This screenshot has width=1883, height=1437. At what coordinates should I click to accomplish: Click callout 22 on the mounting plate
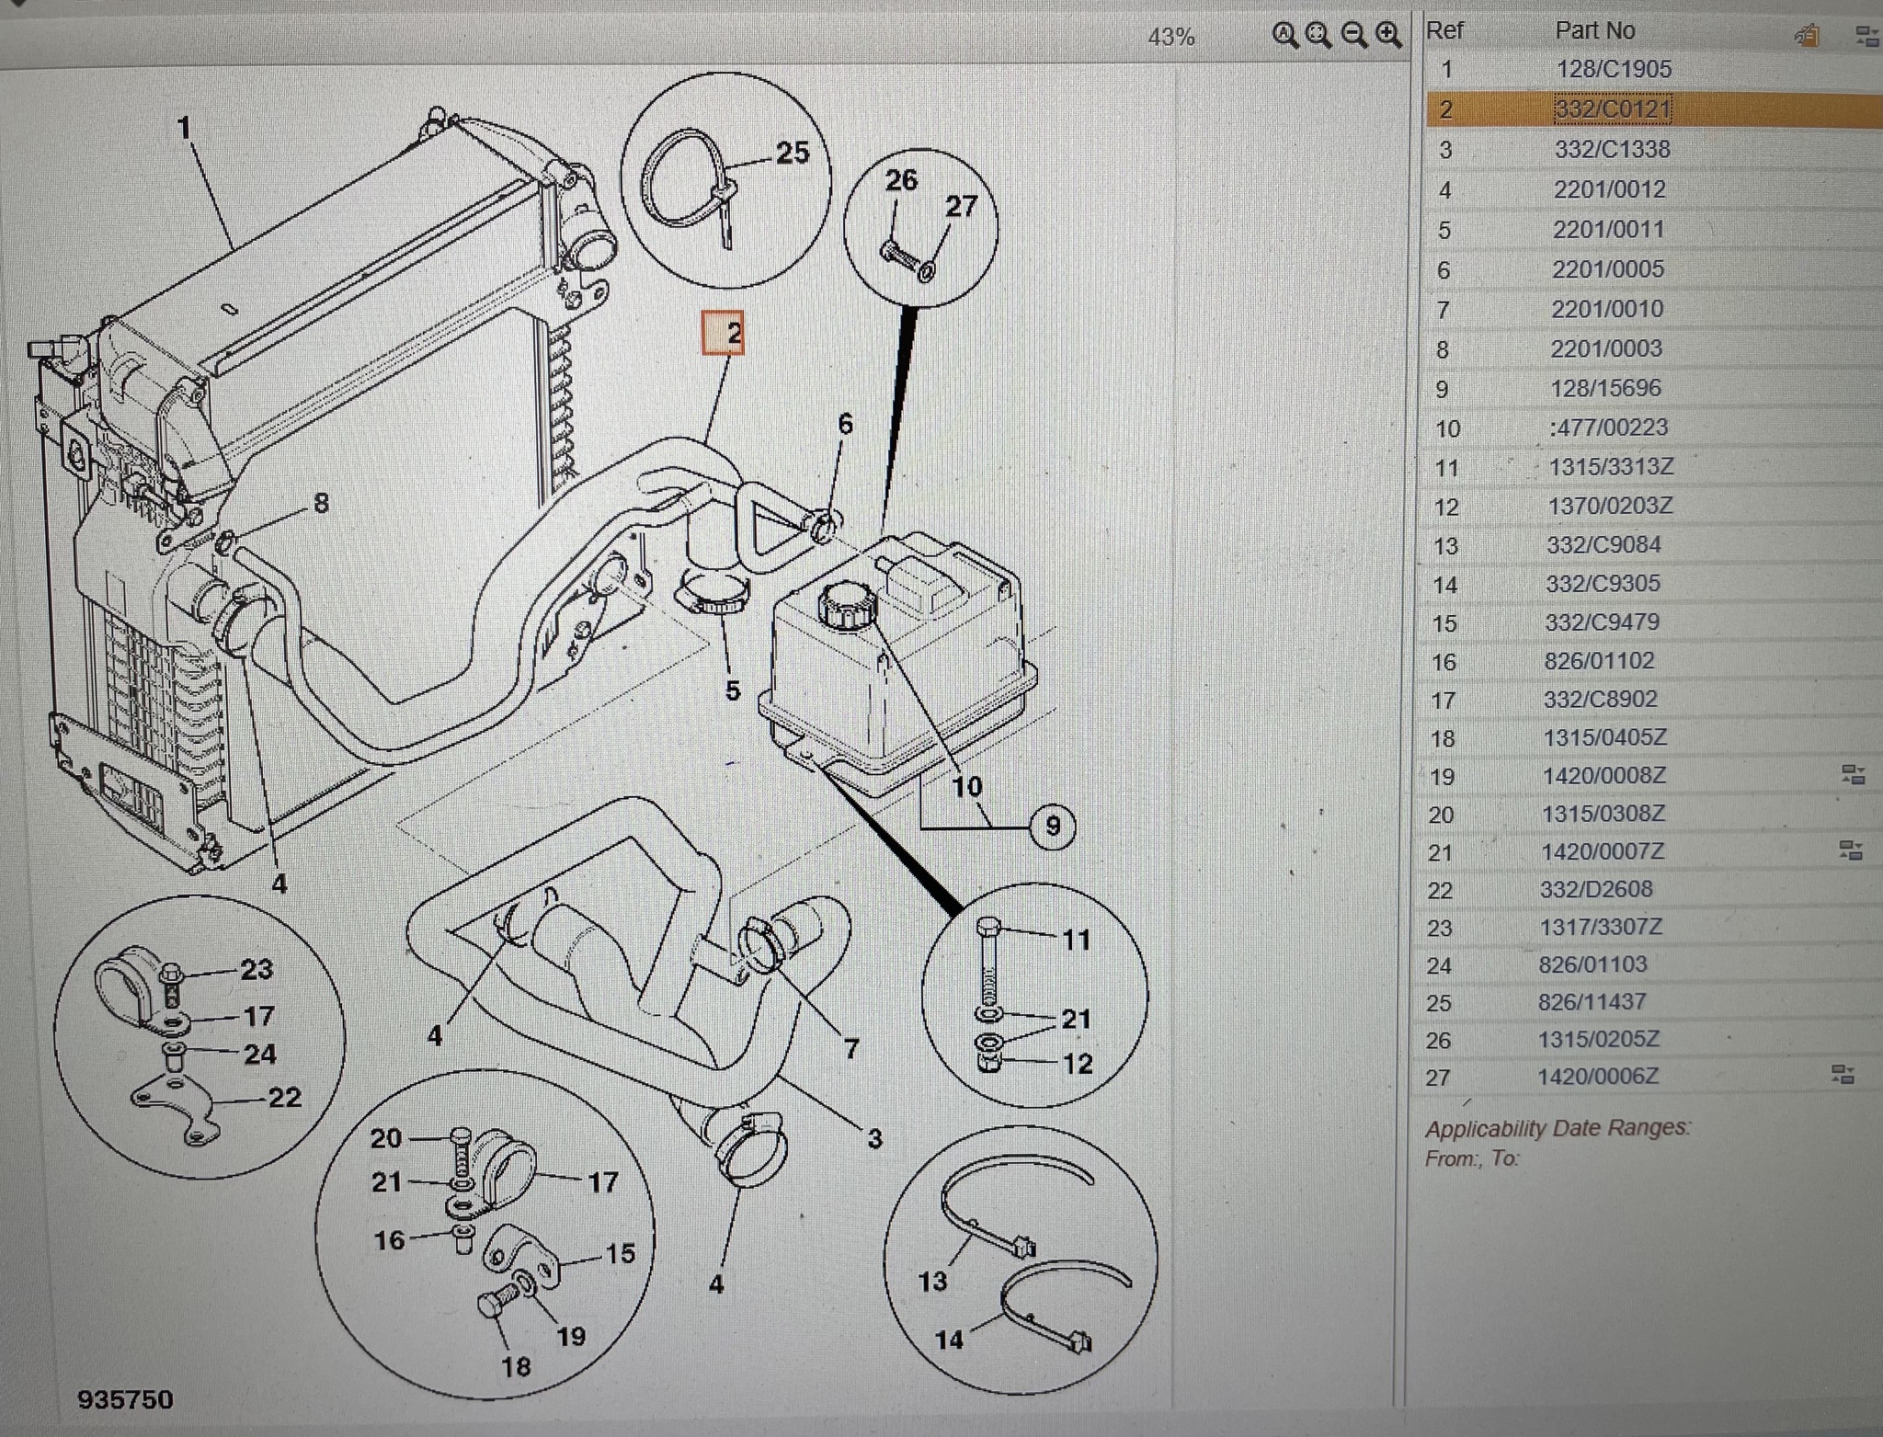(x=284, y=1097)
